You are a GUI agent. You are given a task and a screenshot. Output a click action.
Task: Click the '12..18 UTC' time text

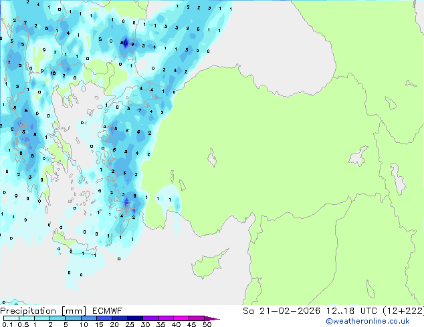[351, 311]
